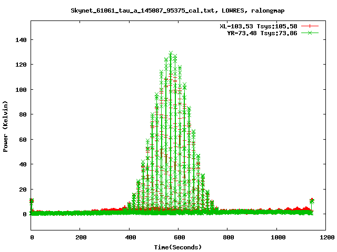Click the 800 tick label on time axis
This screenshot has height=252, width=337.
coord(227,237)
